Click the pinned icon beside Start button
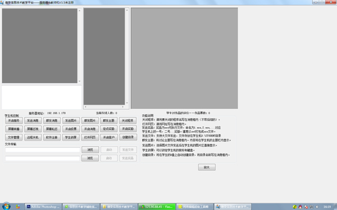The height and width of the screenshot is (210, 337). 18,207
